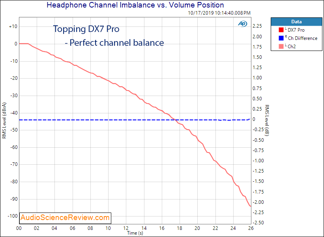Image resolution: width=324 pixels, height=237 pixels.
Task: Click the pink Ch2 legend swatch
Action: [x=281, y=47]
